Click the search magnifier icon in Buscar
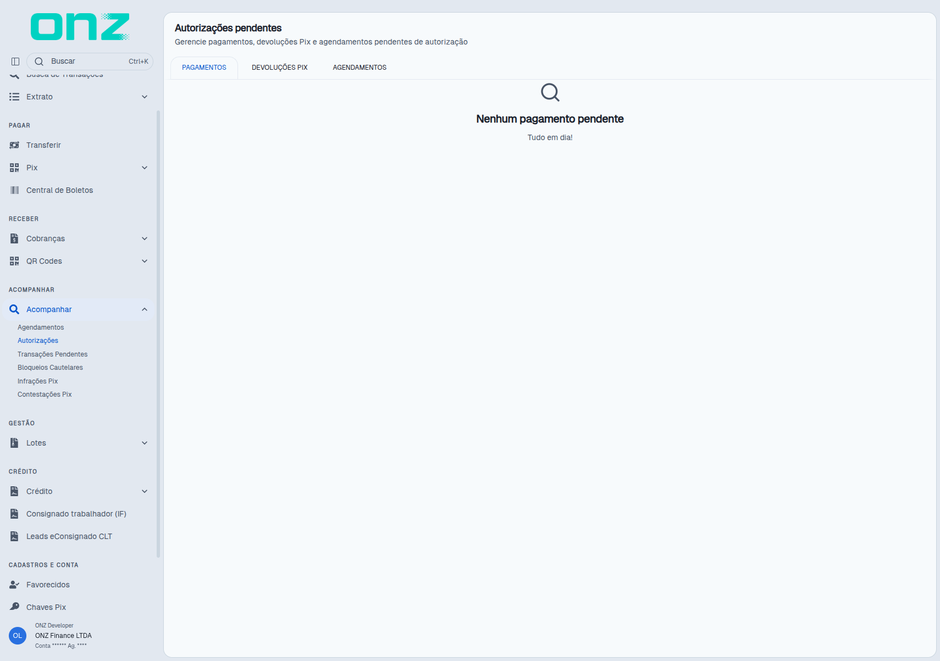The height and width of the screenshot is (661, 940). 39,62
